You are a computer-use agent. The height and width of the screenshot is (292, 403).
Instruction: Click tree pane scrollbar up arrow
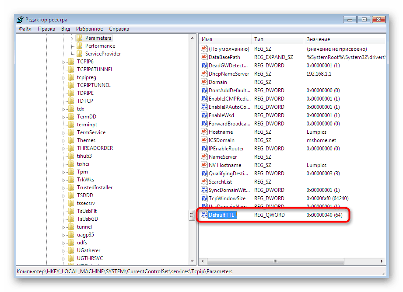coord(192,38)
